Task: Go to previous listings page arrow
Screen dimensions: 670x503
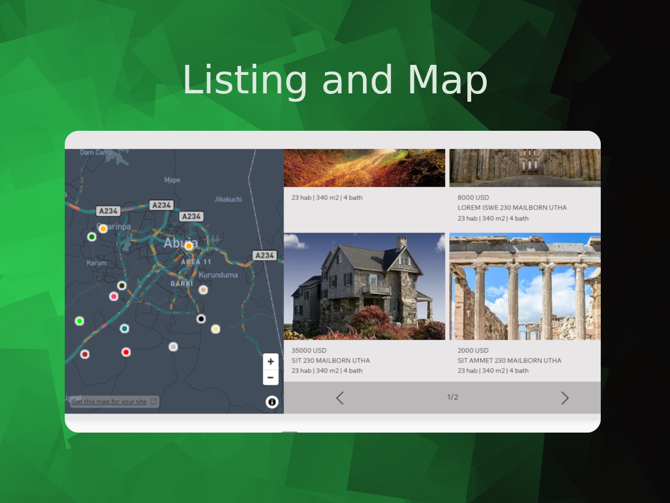Action: pos(340,398)
